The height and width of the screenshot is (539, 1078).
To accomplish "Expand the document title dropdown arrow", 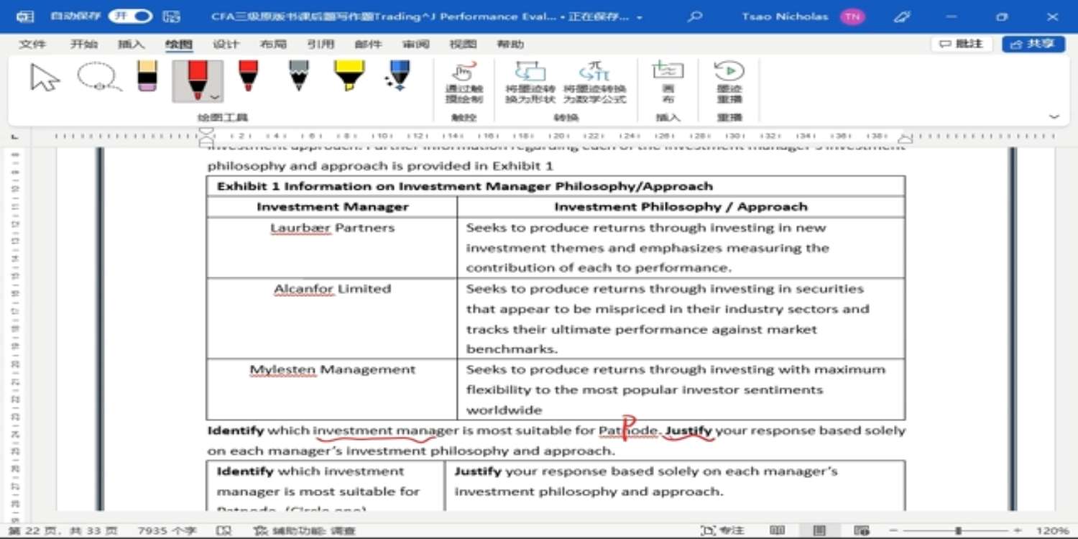I will coord(640,17).
